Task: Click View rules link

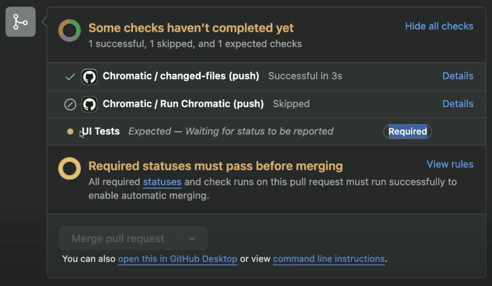Action: tap(450, 164)
